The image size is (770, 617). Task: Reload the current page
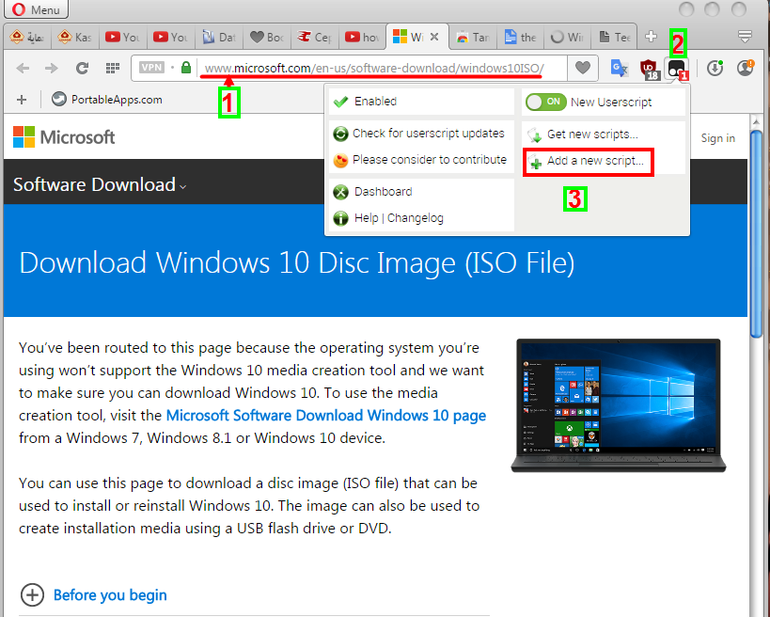tap(82, 68)
